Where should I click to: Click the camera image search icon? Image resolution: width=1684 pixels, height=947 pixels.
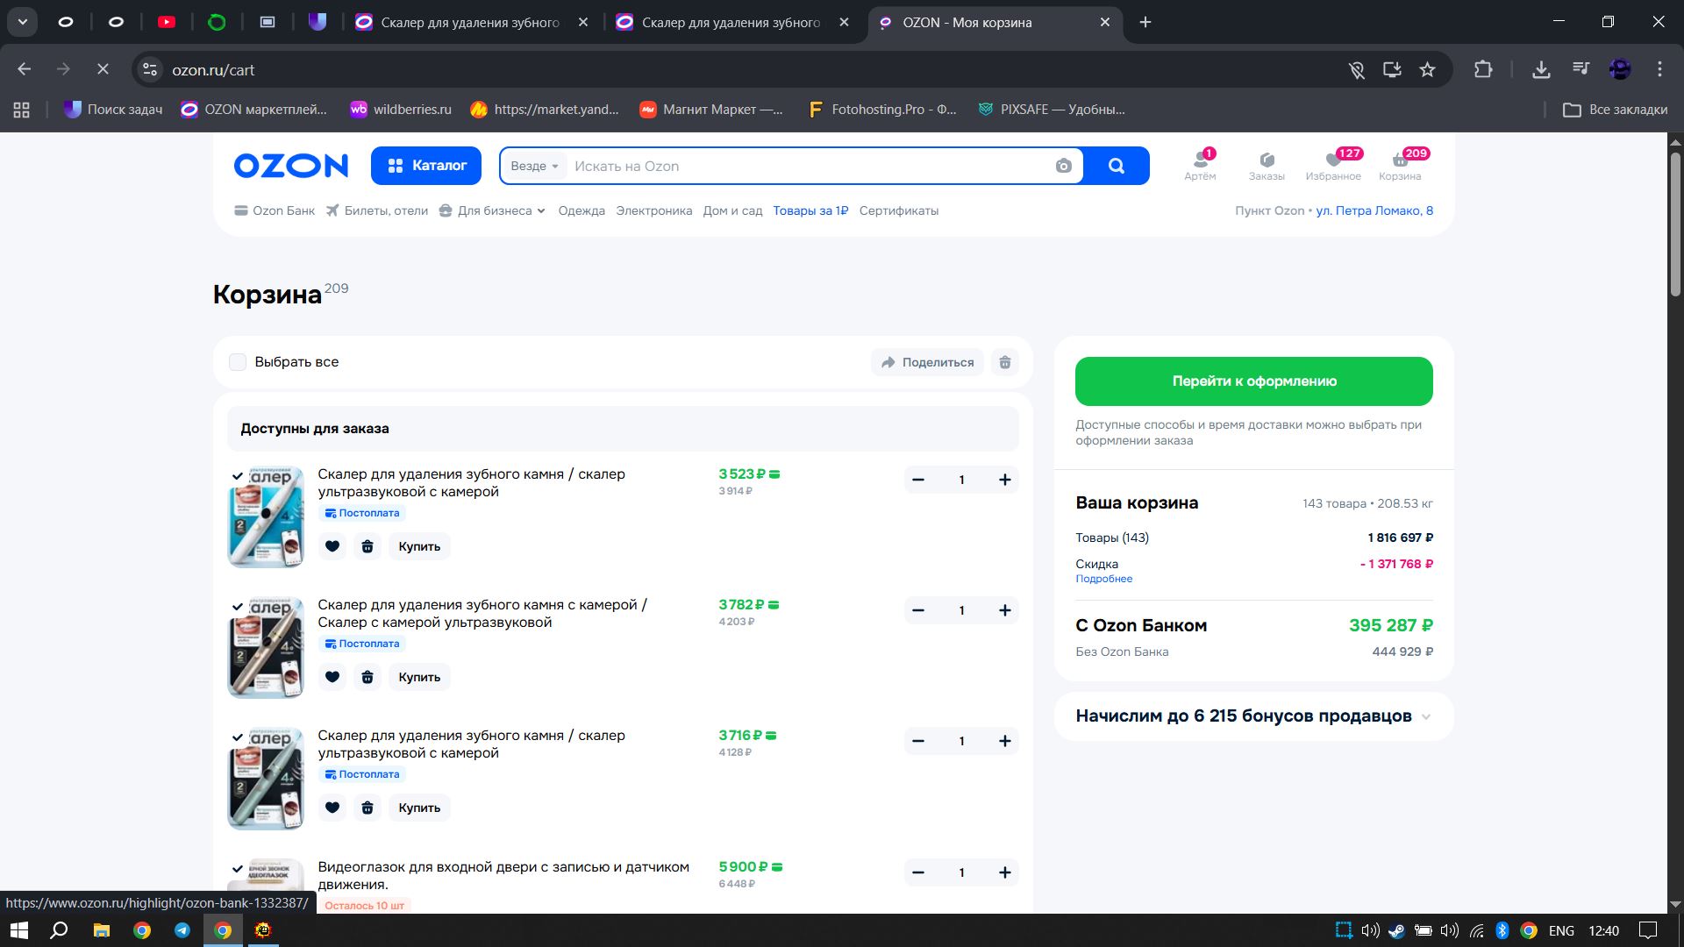[1063, 166]
